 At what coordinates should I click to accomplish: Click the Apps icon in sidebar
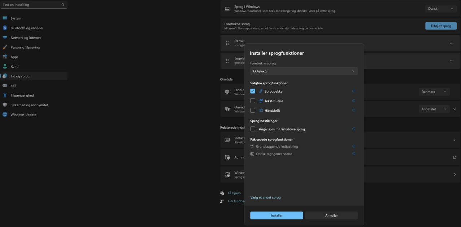5,57
